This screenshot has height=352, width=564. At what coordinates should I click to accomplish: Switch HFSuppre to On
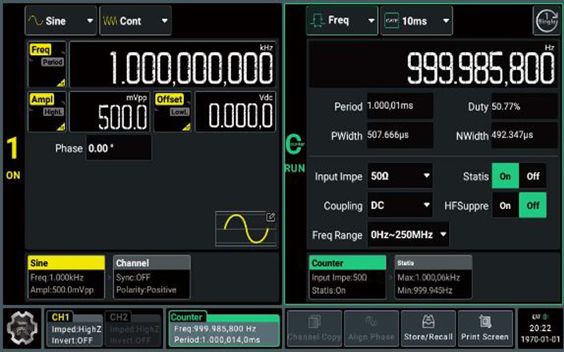coord(505,206)
